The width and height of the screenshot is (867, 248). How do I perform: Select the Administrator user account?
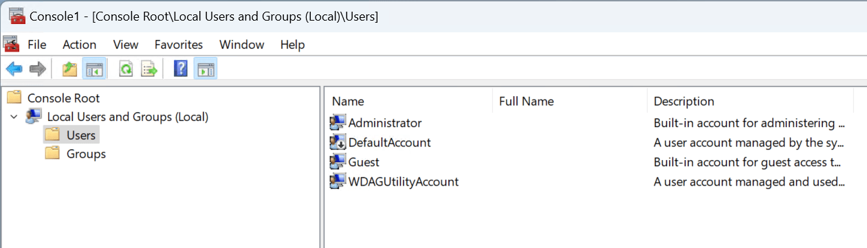tap(385, 123)
